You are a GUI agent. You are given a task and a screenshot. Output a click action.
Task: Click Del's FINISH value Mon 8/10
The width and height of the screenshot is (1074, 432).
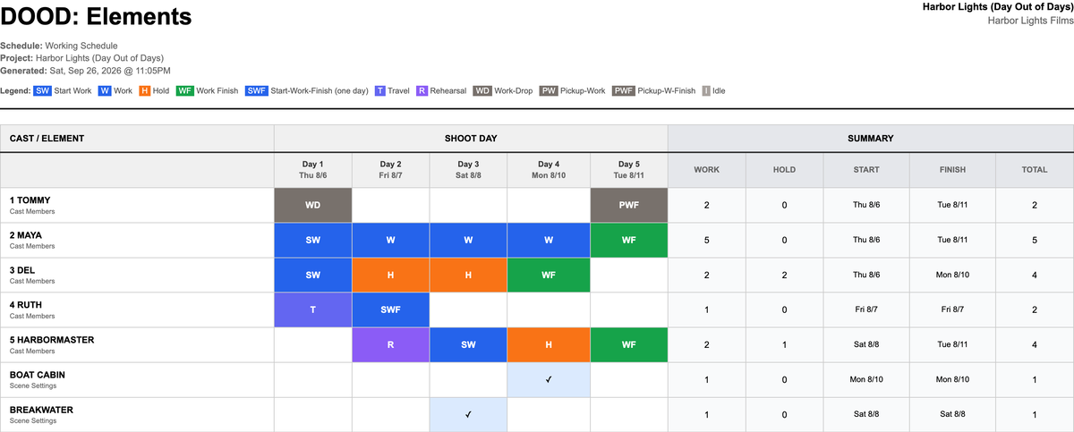(952, 275)
